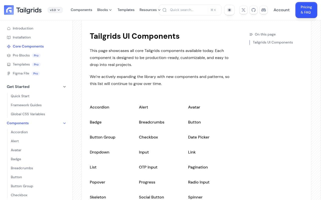This screenshot has width=321, height=200.
Task: Click the search magnifier icon
Action: (164, 10)
